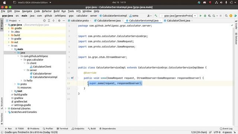Open the Discord tray icon
238x134 pixels.
(205, 3)
